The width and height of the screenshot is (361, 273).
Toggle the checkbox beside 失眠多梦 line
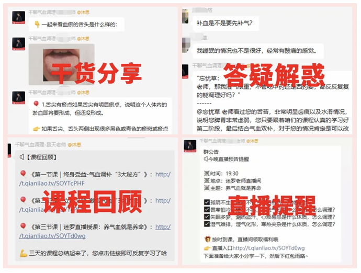tap(207, 217)
